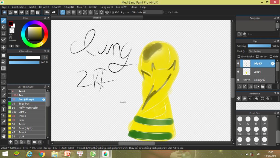Open Cloud menu
Image resolution: width=280 pixels, height=158 pixels.
click(x=134, y=7)
